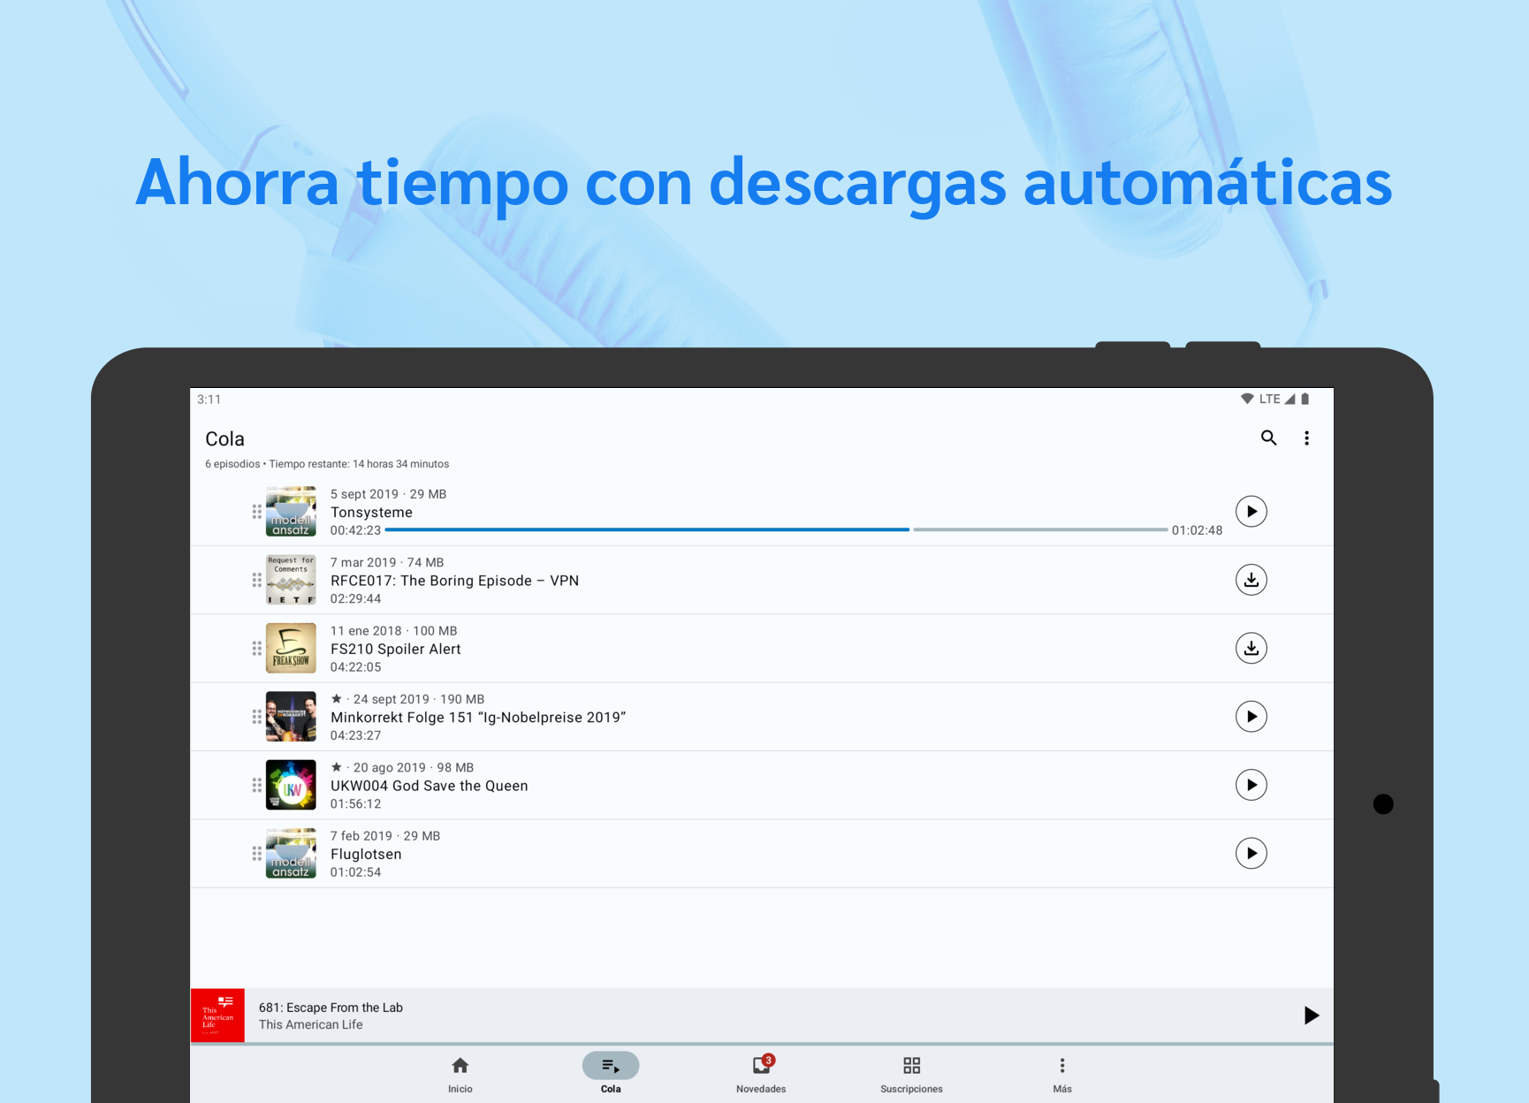Image resolution: width=1529 pixels, height=1103 pixels.
Task: Click the Tonsysteme playback progress bar
Action: 776,529
